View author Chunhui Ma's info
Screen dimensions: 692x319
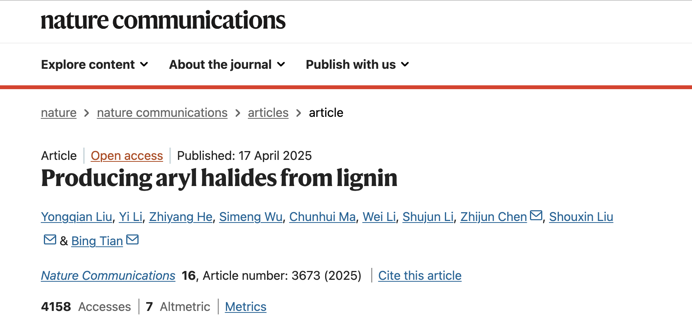point(322,217)
